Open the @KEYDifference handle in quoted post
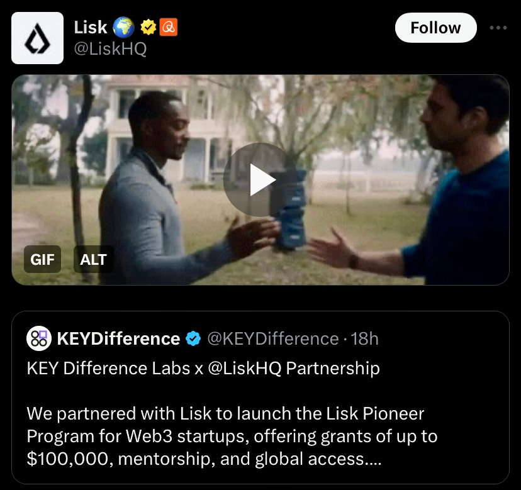 (273, 338)
